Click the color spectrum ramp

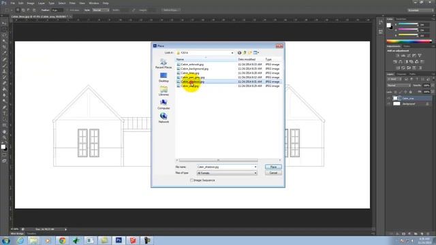(x=409, y=42)
